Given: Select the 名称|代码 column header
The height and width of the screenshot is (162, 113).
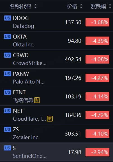Looking at the screenshot, I should coord(20,6).
